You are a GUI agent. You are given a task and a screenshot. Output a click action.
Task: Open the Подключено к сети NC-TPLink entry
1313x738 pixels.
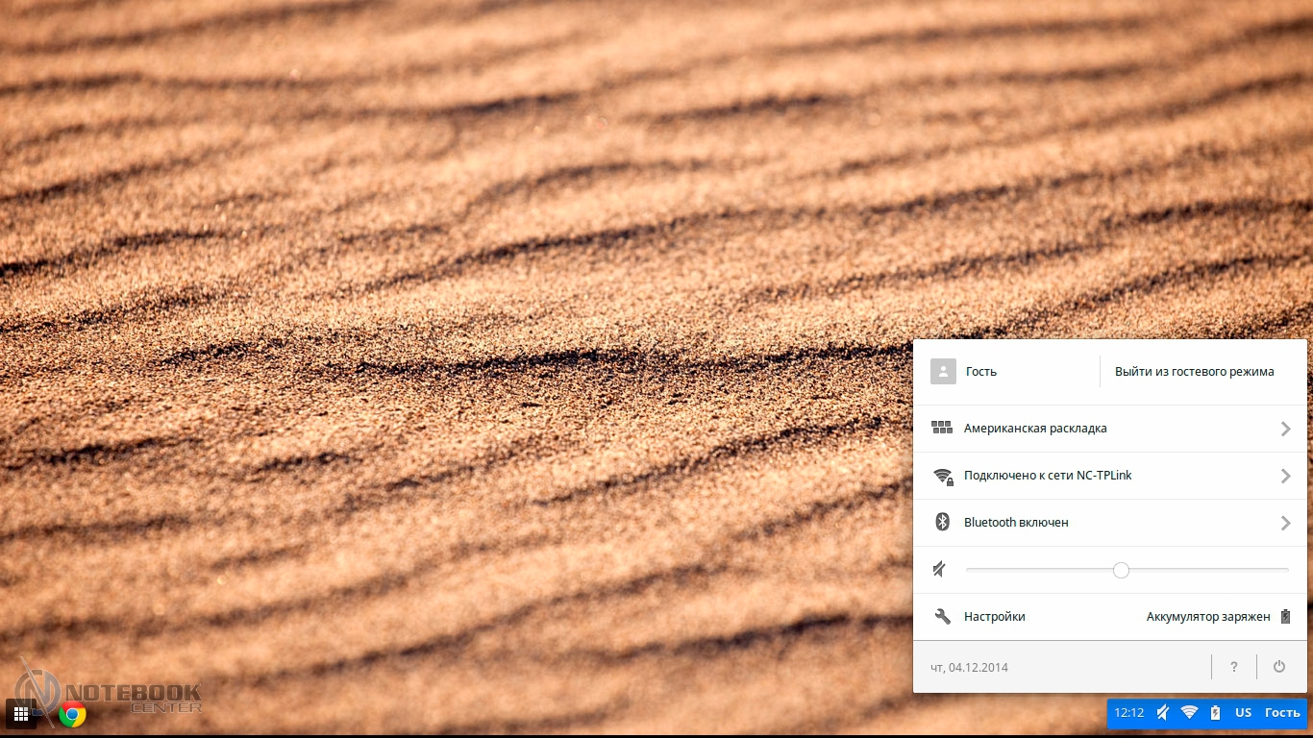(x=1048, y=476)
